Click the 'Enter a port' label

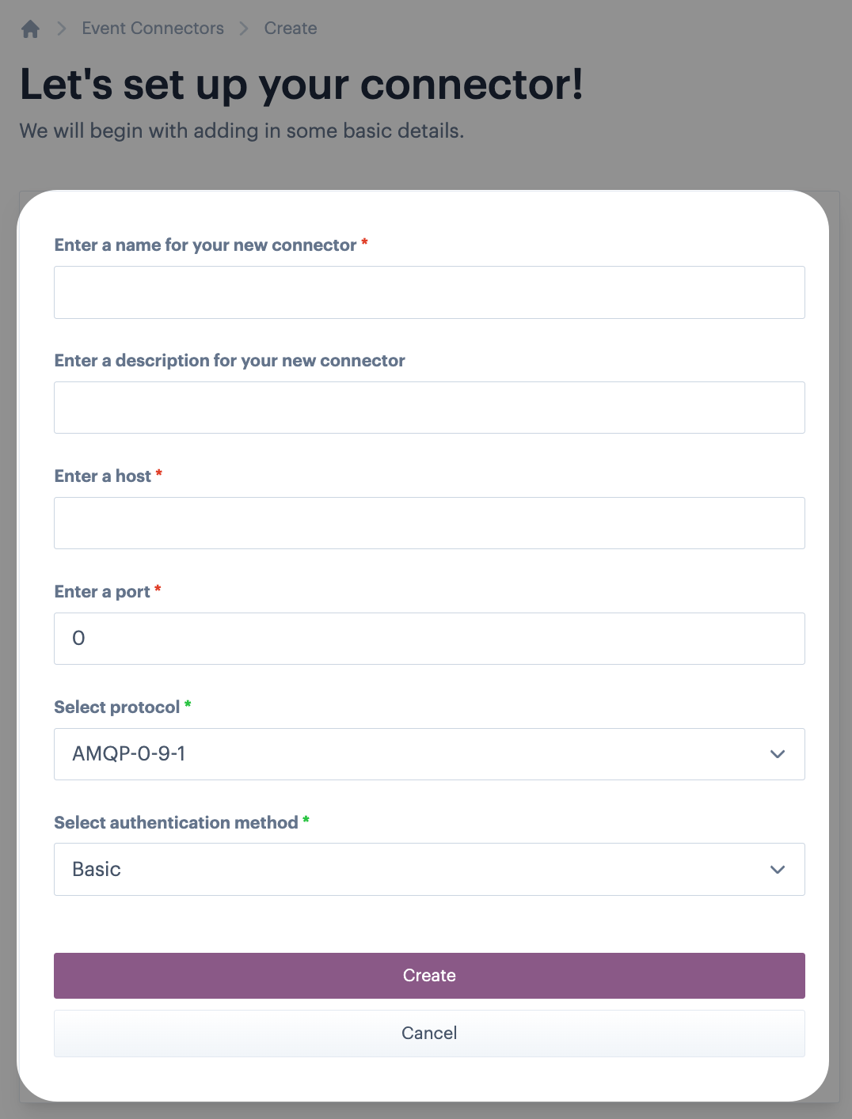click(x=102, y=592)
